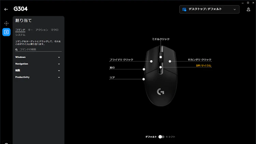Screen dimensions: 256x144
Task: Switch to the システム tab
Action: pos(20,35)
